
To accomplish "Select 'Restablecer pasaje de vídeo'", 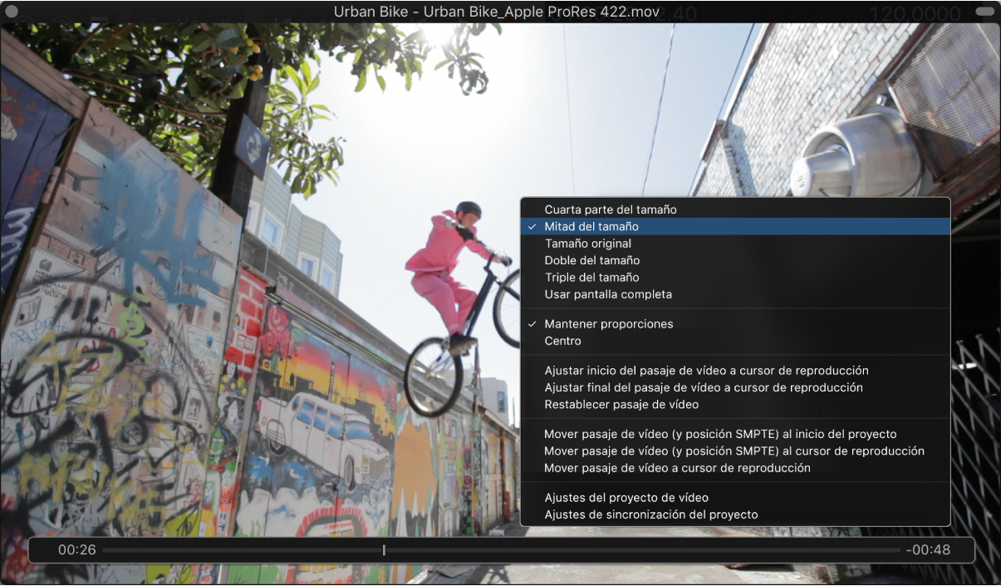I will (621, 405).
